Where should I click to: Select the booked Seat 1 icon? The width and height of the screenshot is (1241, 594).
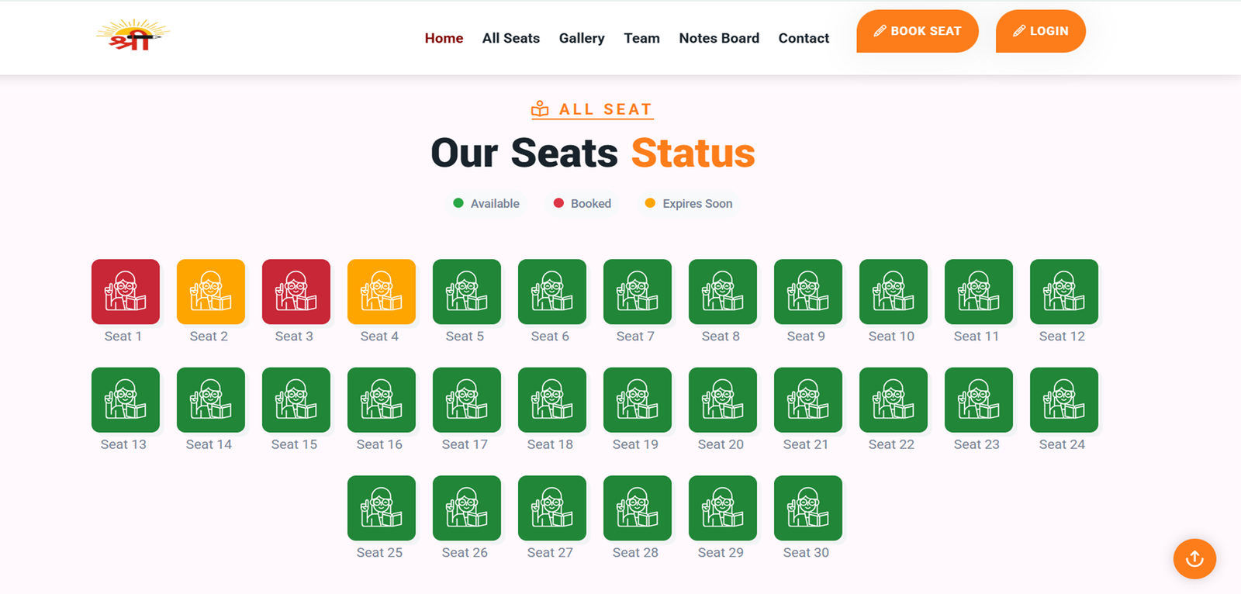[125, 292]
